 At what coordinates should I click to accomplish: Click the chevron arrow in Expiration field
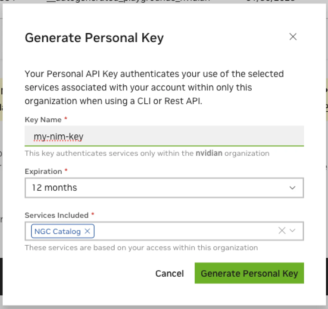coord(292,188)
